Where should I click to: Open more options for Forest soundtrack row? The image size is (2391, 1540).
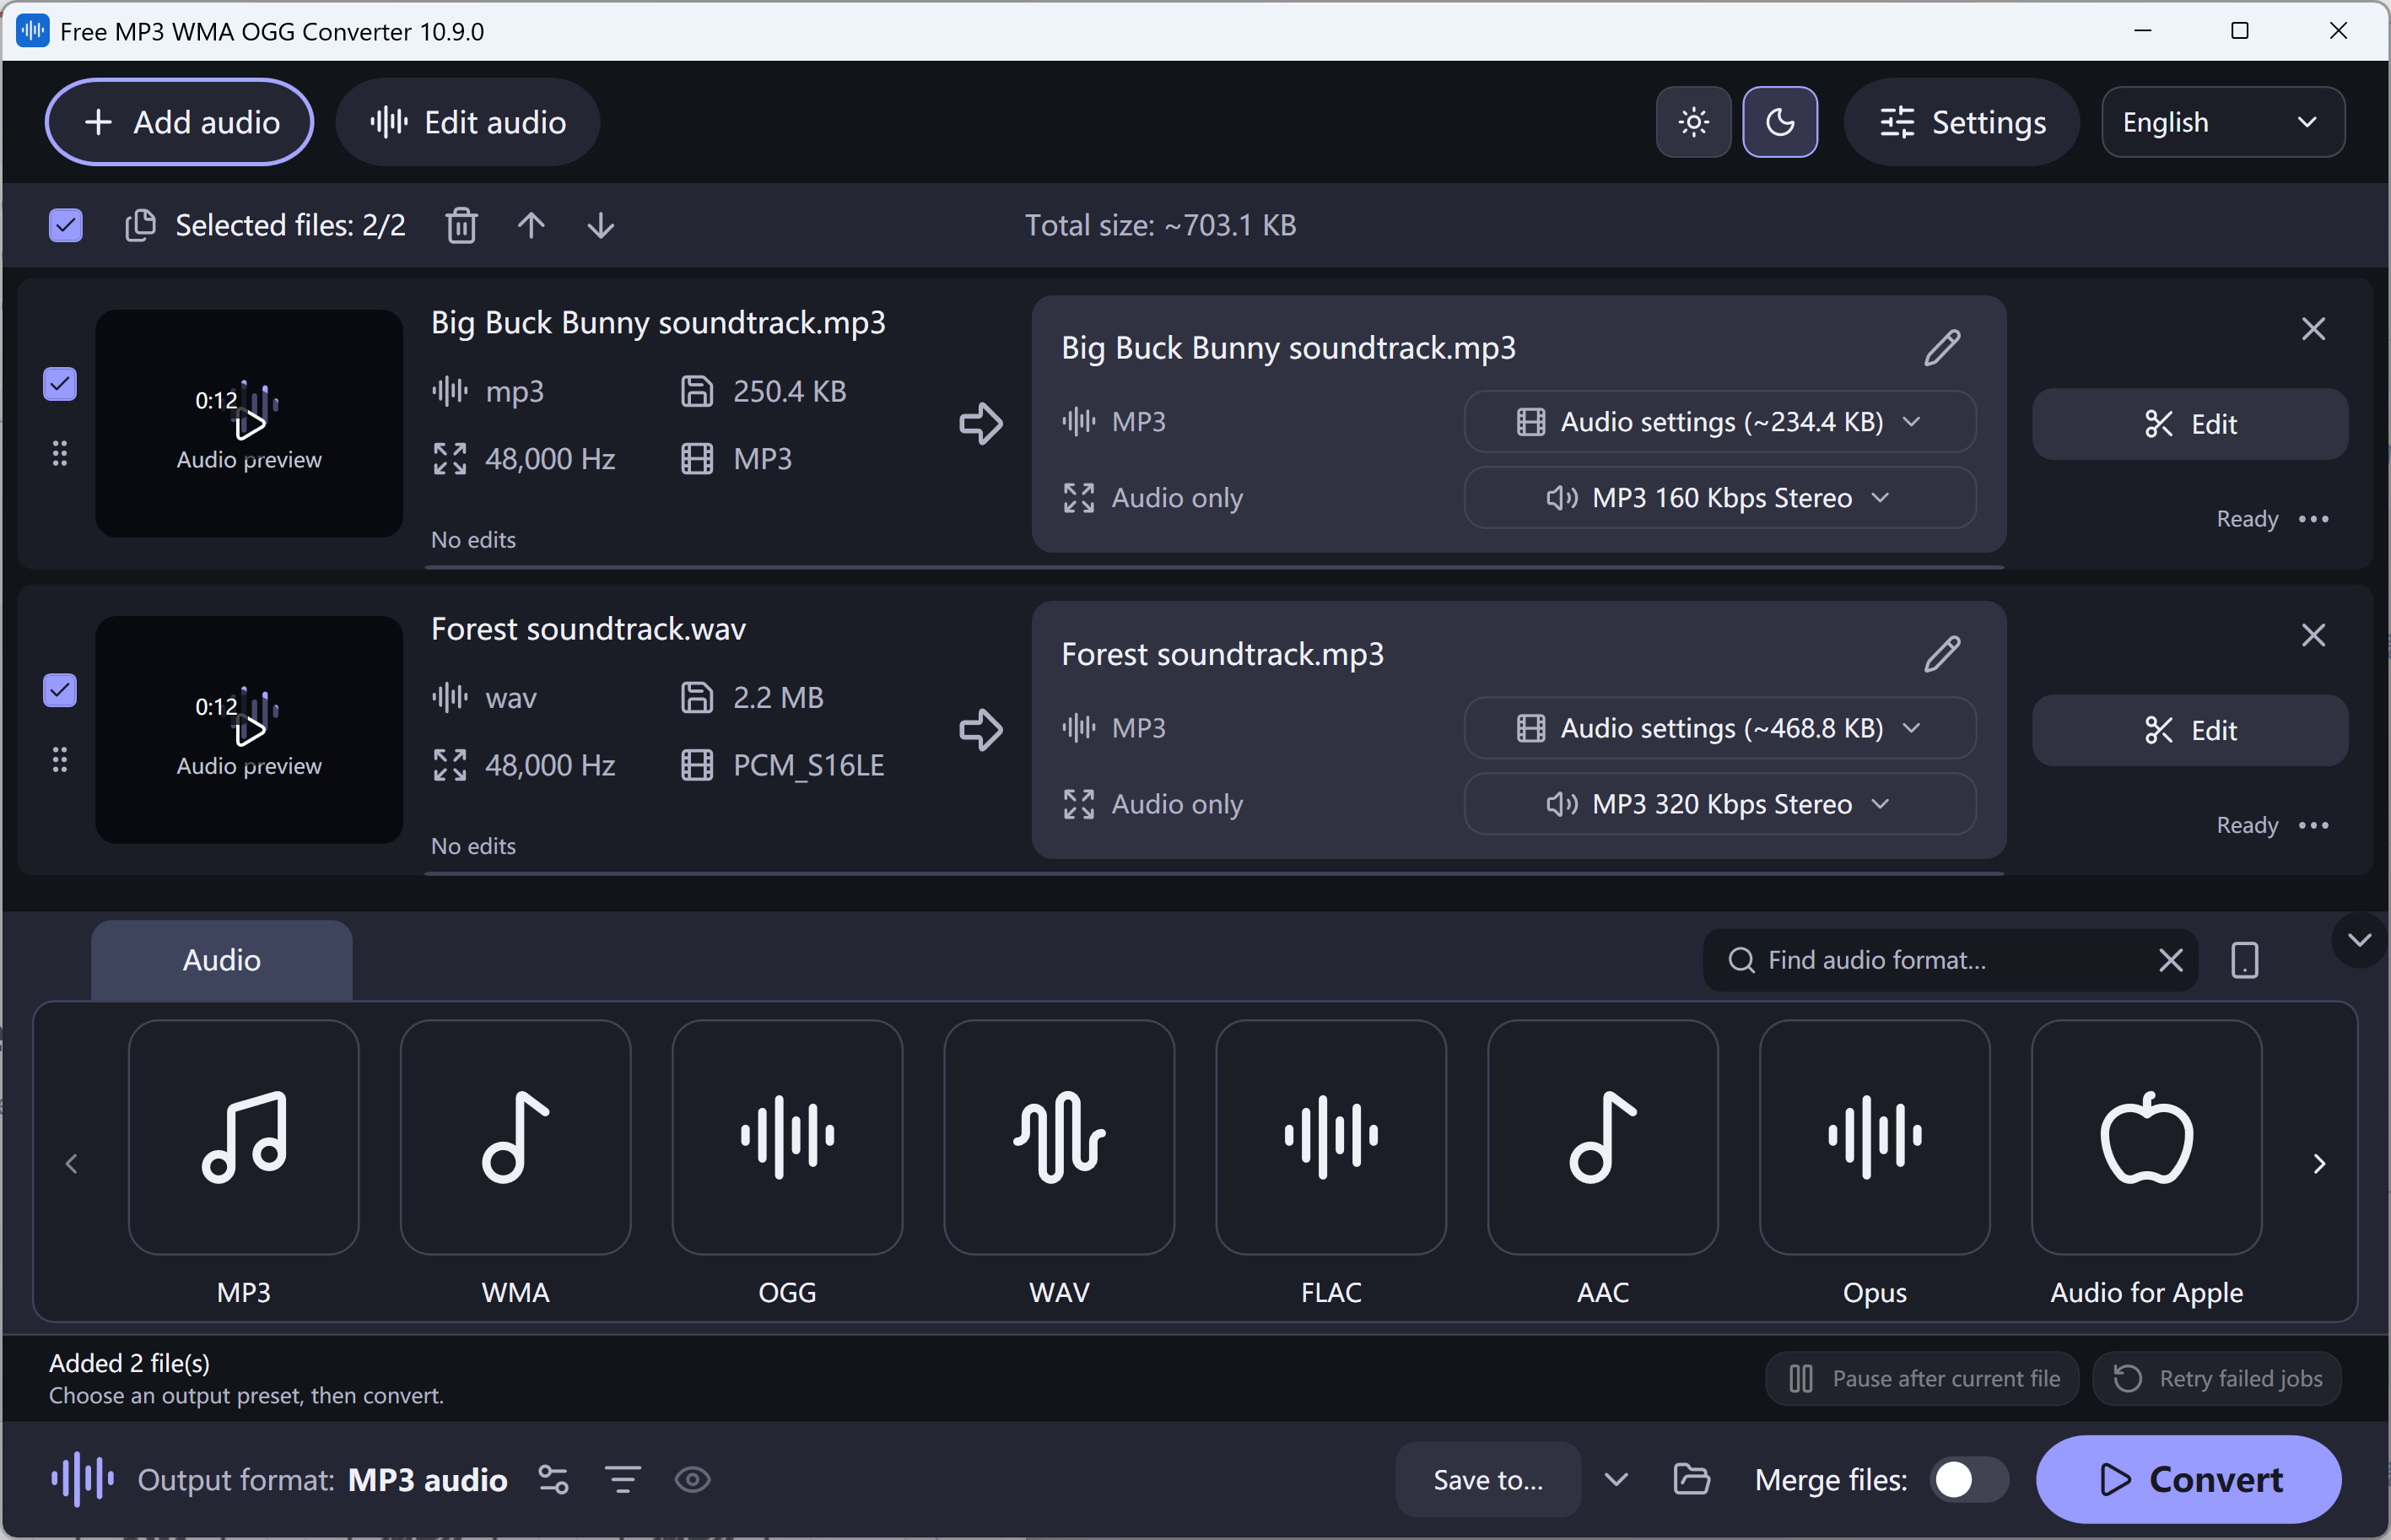click(x=2314, y=825)
